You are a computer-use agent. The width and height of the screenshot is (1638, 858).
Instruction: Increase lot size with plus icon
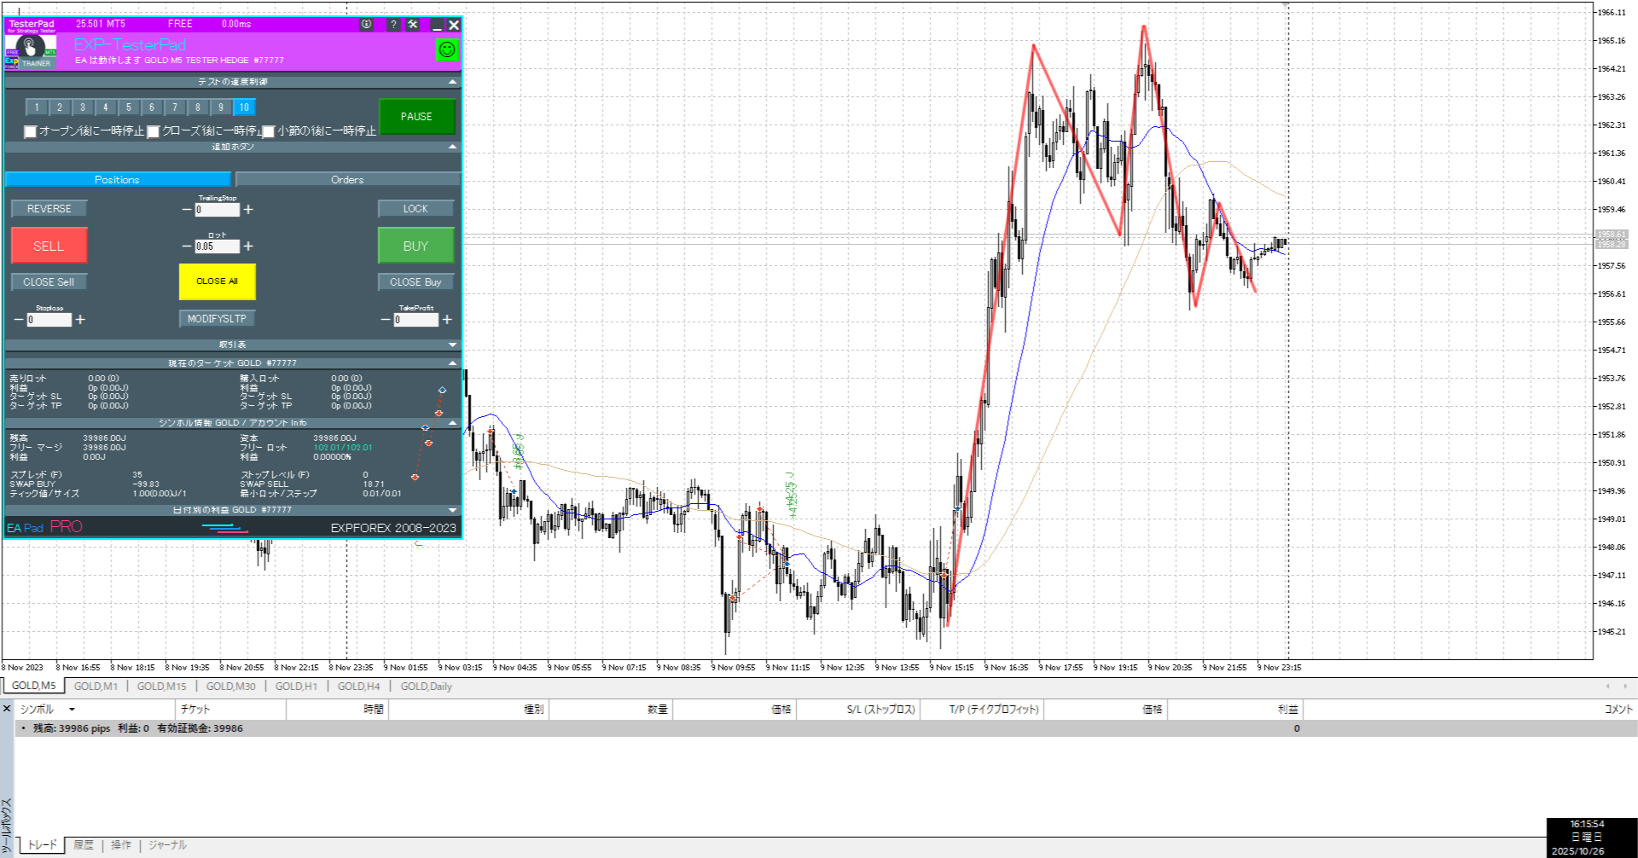coord(248,246)
